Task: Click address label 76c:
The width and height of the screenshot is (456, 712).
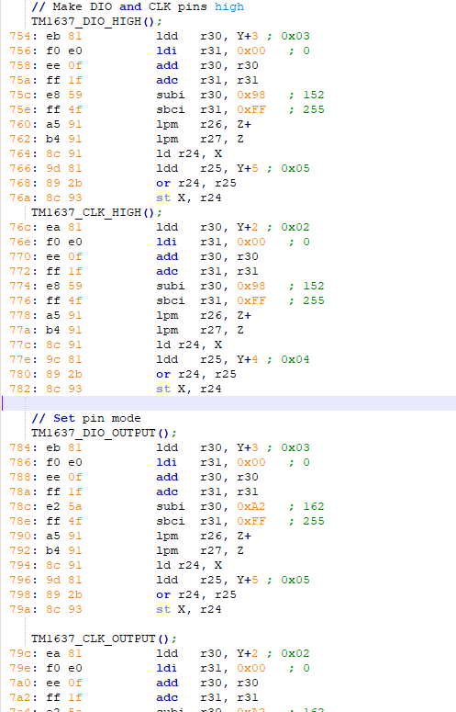Action: pyautogui.click(x=24, y=227)
